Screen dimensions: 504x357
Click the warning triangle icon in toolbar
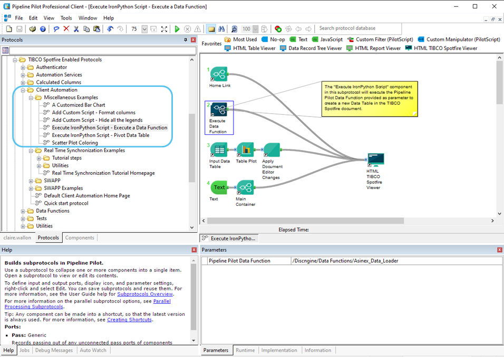[x=198, y=29]
